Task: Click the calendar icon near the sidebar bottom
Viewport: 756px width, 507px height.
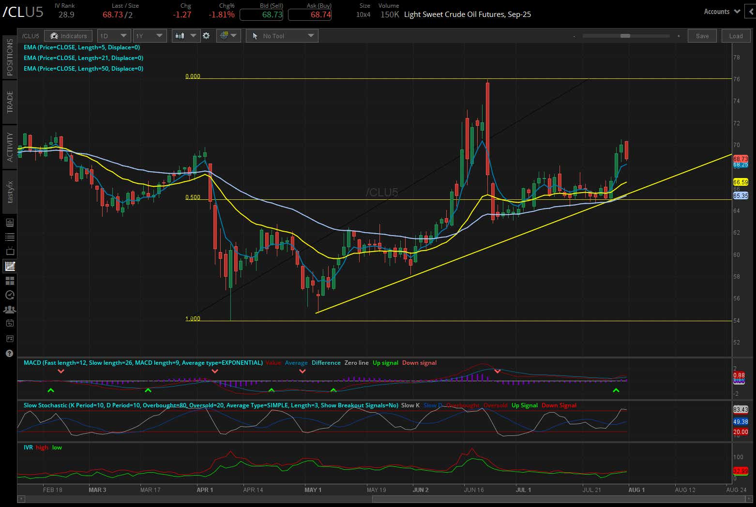Action: (x=9, y=323)
